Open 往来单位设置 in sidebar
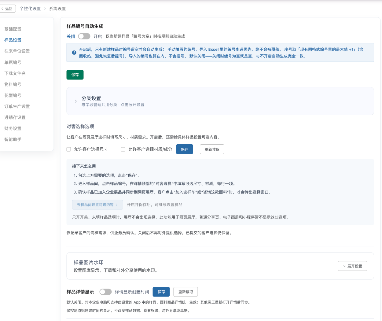Screen dimensions: 382x321 coord(17,51)
